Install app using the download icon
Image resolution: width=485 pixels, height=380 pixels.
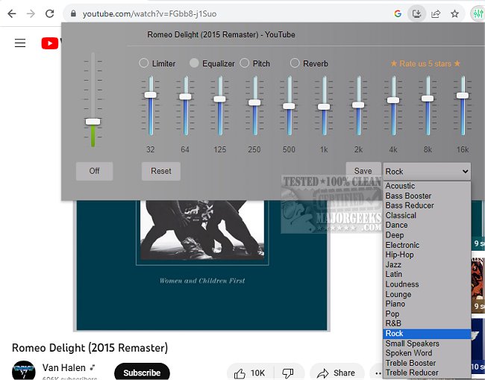pos(416,13)
